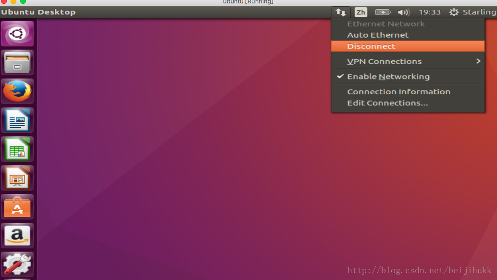Click the network up/down arrows indicator
Image resolution: width=497 pixels, height=280 pixels.
point(341,13)
